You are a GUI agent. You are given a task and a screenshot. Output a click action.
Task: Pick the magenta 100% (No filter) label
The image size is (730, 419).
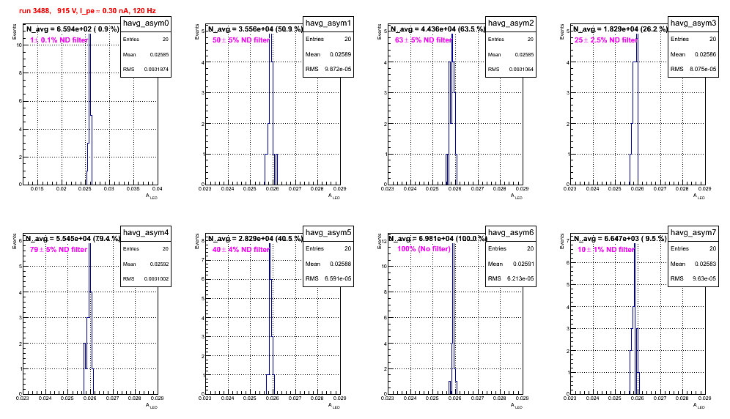click(424, 249)
